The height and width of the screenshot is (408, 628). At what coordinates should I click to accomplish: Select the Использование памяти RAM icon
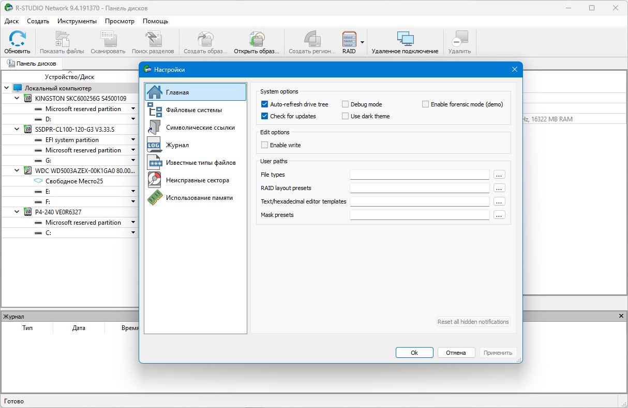(155, 197)
